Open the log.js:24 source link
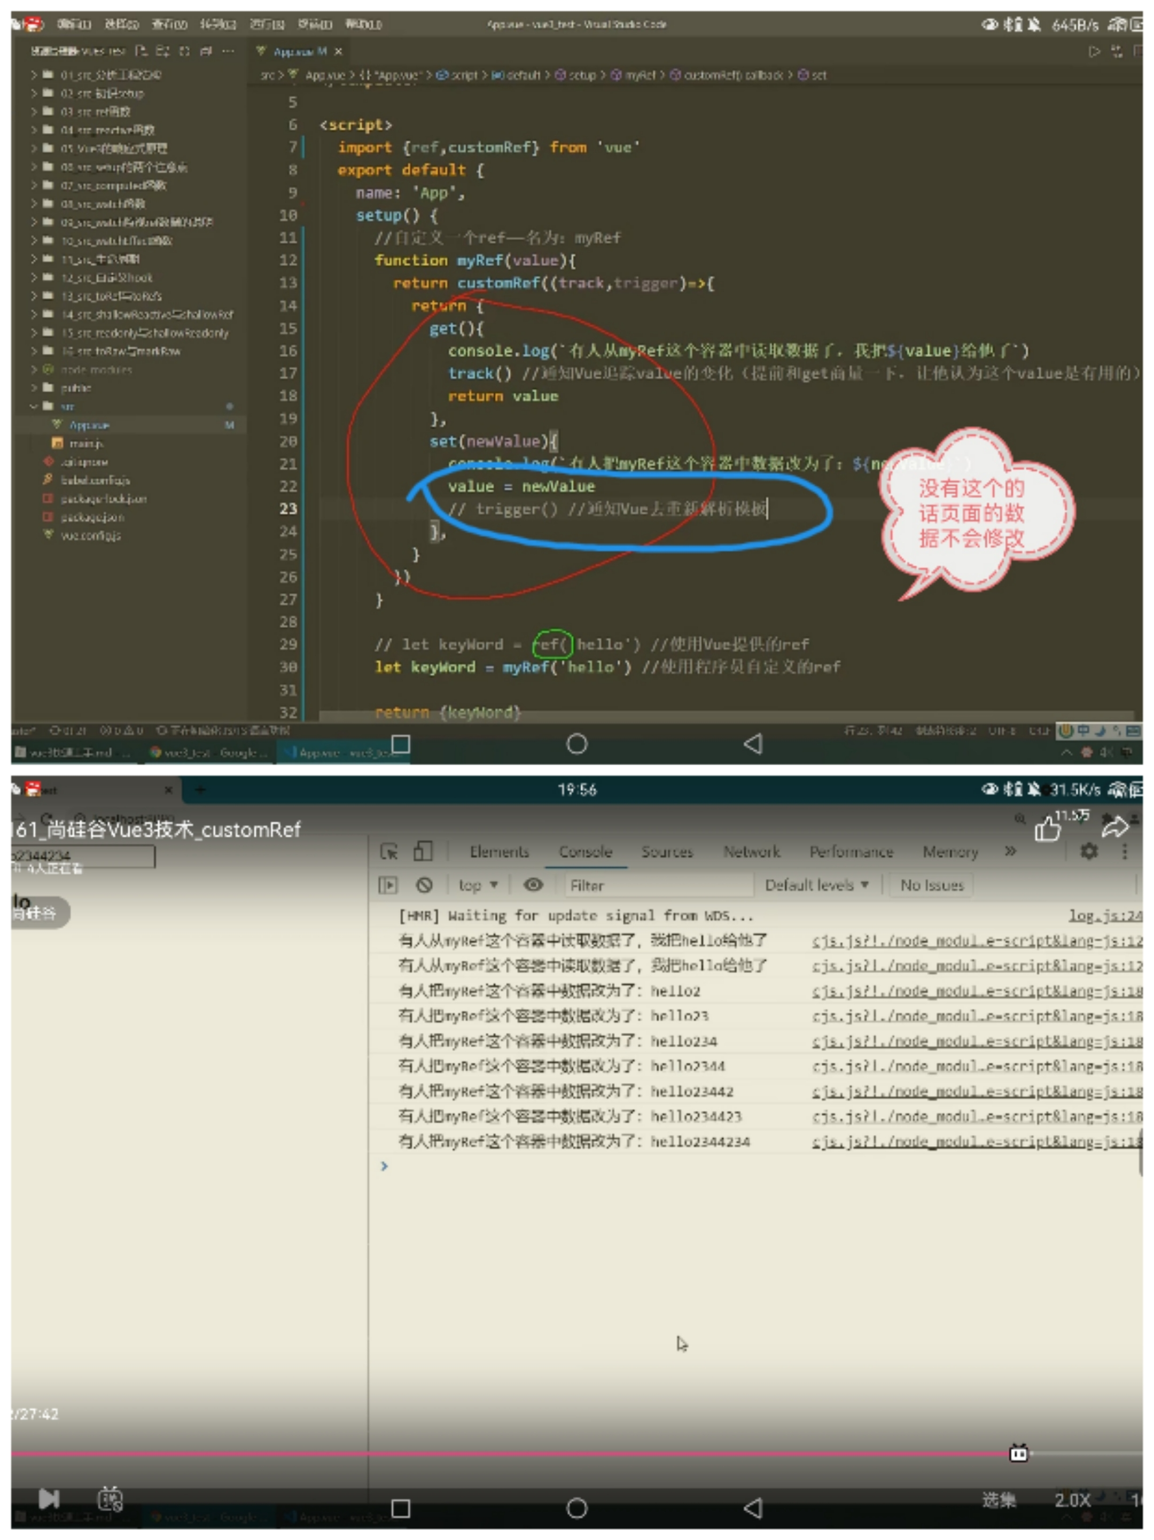1154x1540 pixels. tap(1105, 915)
